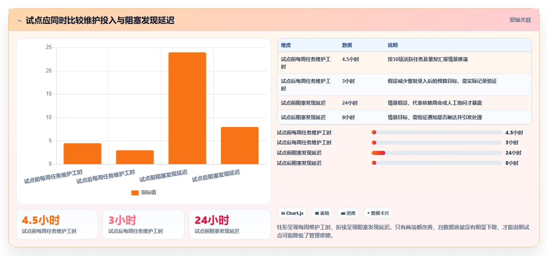Click the 进度 tag chip

pyautogui.click(x=348, y=213)
